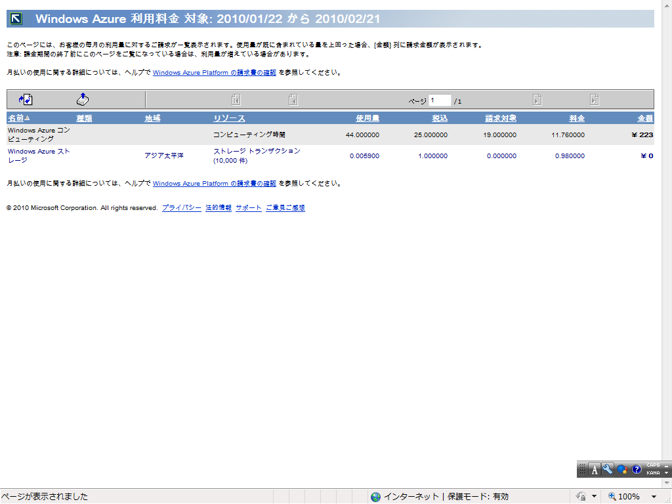This screenshot has height=504, width=672.
Task: Sort the table by the 請求対象 column
Action: 501,118
